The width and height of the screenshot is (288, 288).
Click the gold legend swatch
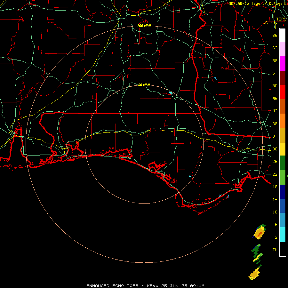(x=283, y=135)
